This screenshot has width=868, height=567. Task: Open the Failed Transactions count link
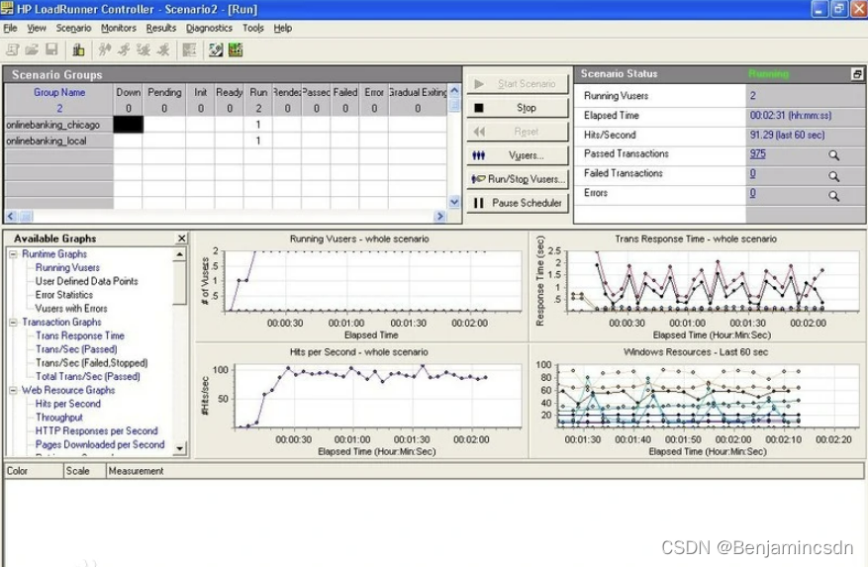[753, 174]
